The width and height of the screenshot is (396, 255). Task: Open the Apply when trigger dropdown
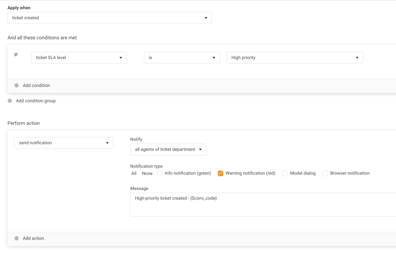tap(109, 18)
